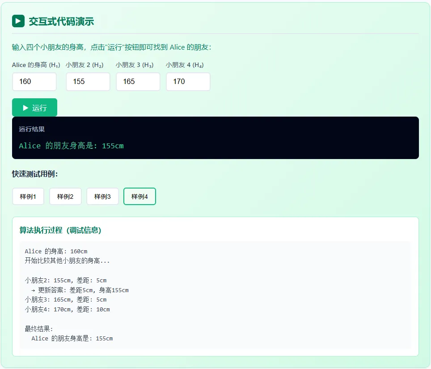Click the '最终结果:' debug line

[39, 329]
